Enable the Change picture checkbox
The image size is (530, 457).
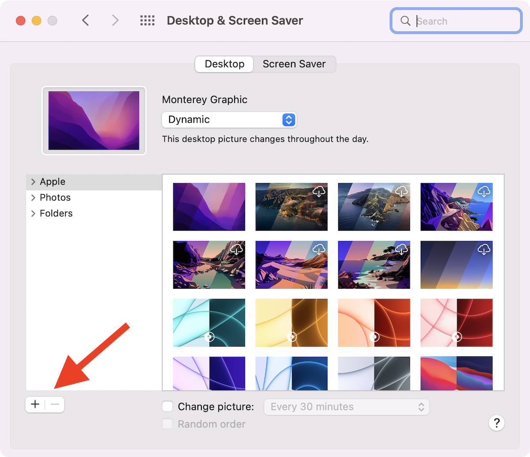point(167,407)
